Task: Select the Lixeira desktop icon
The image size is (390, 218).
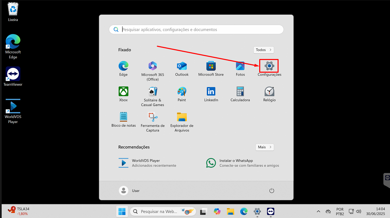Action: point(13,12)
